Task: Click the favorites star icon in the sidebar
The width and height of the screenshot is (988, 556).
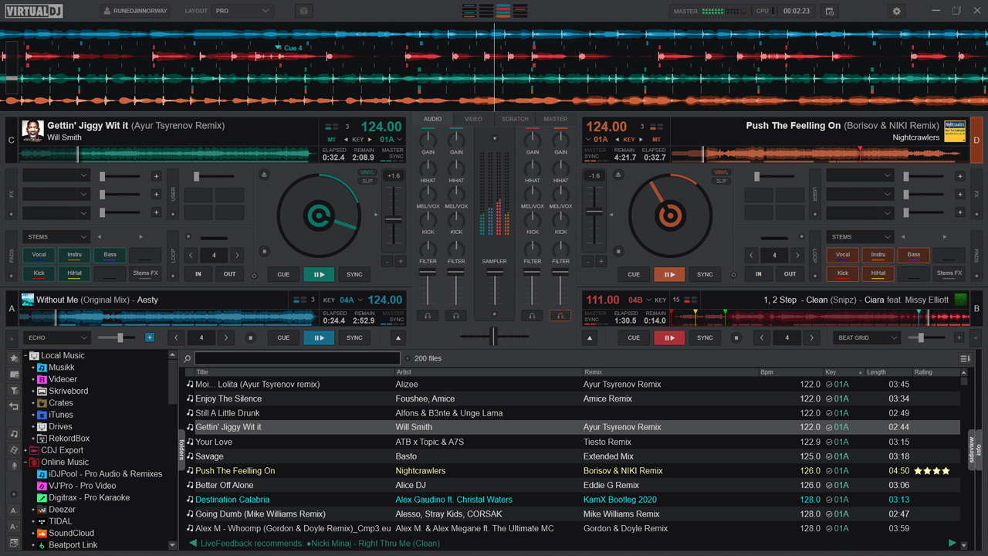Action: click(x=13, y=358)
